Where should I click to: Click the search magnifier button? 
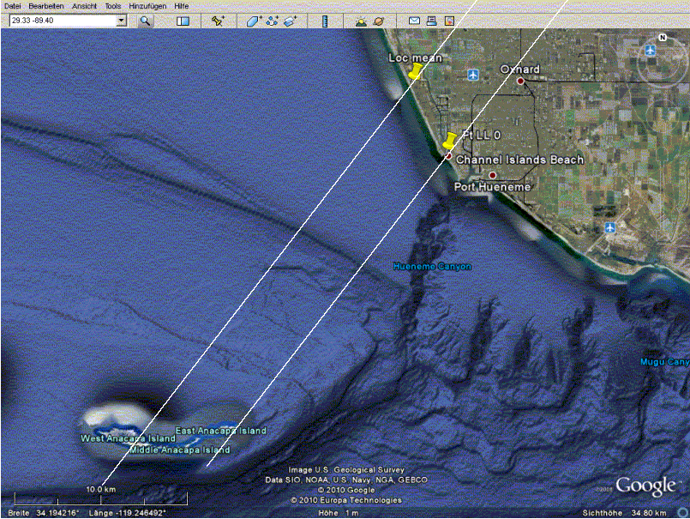pyautogui.click(x=145, y=21)
